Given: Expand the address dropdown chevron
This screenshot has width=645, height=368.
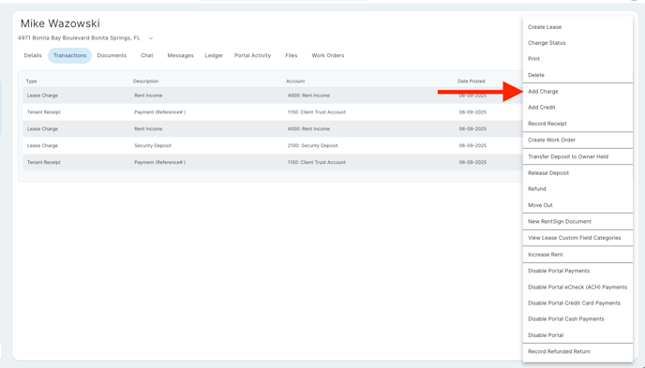Looking at the screenshot, I should [x=151, y=38].
